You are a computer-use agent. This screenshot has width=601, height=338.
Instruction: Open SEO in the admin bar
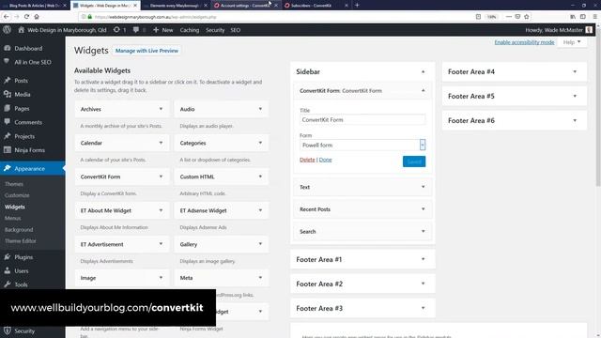pyautogui.click(x=236, y=30)
